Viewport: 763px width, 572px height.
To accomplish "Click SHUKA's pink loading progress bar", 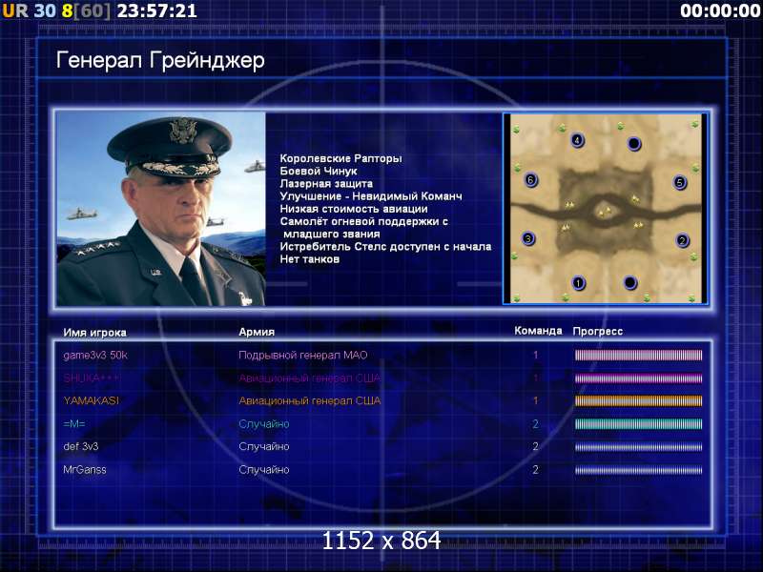I will pyautogui.click(x=638, y=378).
